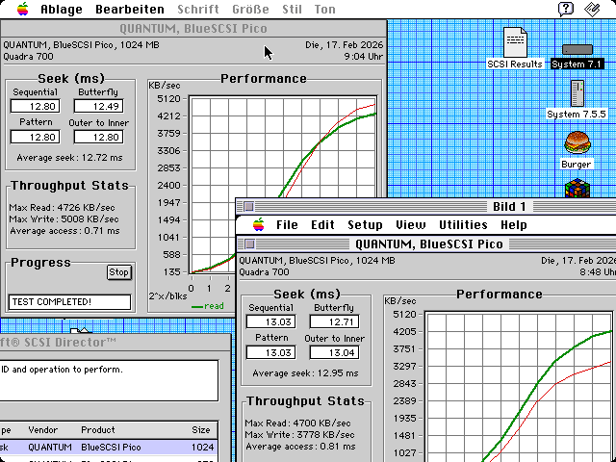Open the SCSI Results document icon
This screenshot has height=462, width=616.
[x=515, y=43]
